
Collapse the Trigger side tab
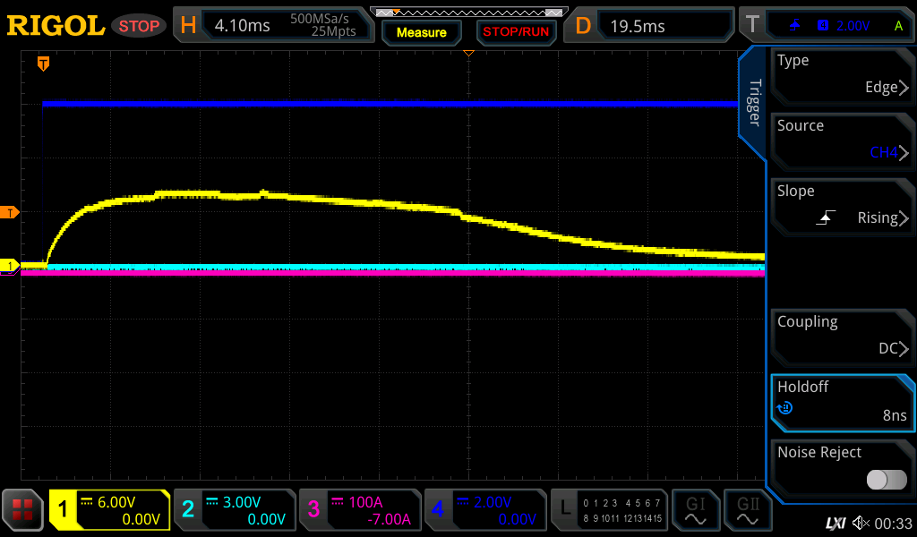(x=753, y=103)
